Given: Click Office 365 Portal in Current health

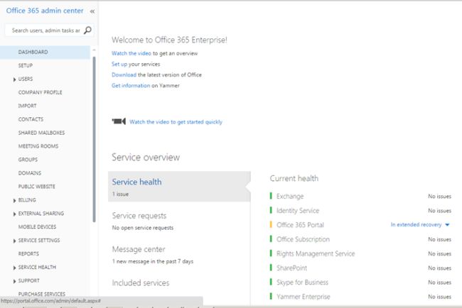Looking at the screenshot, I should tap(300, 225).
